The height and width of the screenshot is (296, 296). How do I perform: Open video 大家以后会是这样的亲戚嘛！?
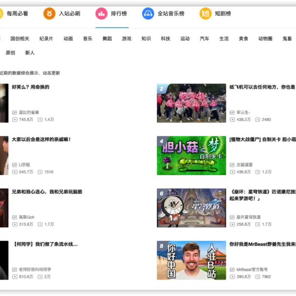tap(41, 140)
